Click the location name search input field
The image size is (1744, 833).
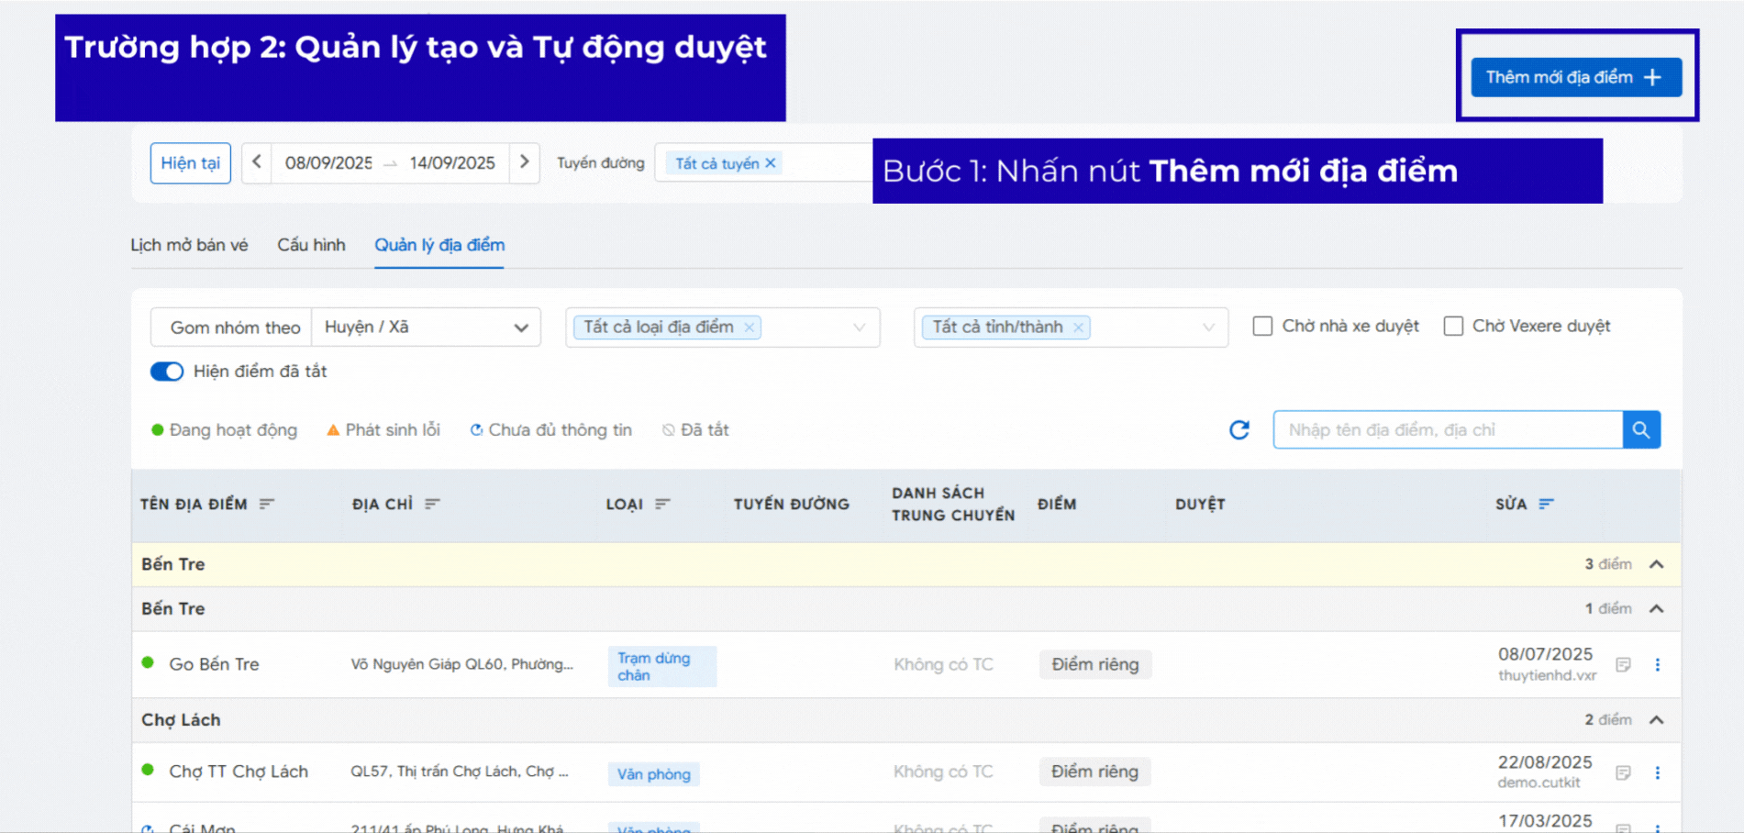click(1447, 430)
